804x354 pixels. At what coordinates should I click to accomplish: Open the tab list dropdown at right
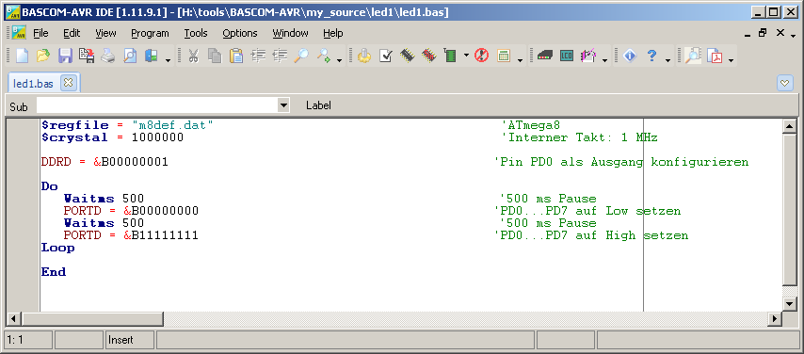(x=785, y=83)
